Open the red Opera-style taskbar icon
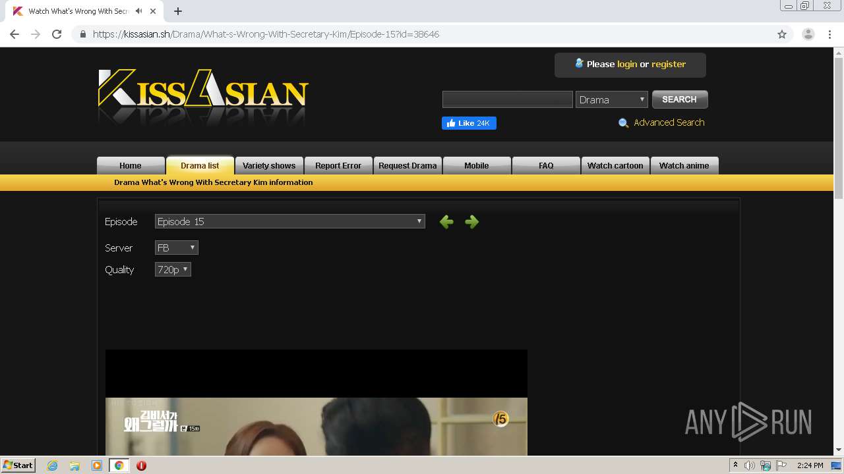The height and width of the screenshot is (474, 844). point(141,465)
